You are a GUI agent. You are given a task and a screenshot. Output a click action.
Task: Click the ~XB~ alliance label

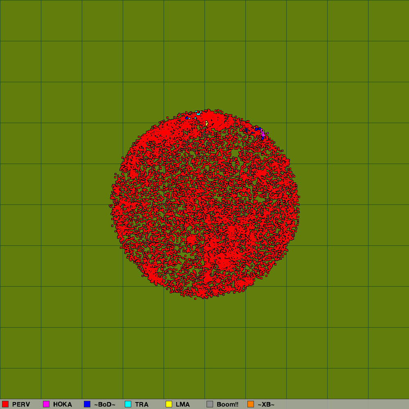tap(266, 405)
